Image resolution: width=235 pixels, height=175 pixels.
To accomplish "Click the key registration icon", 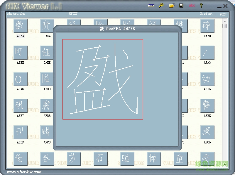I will pos(161,6).
